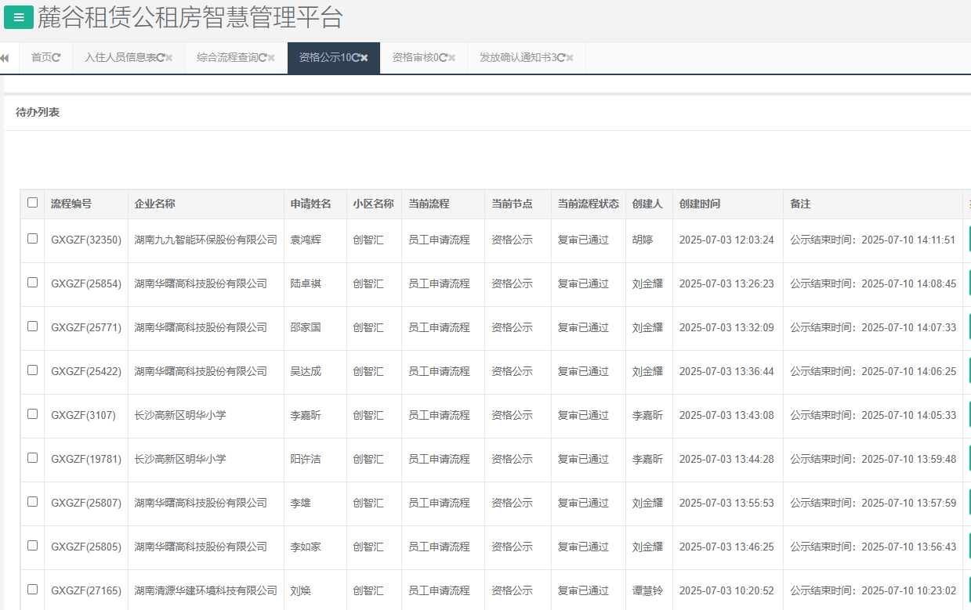Image resolution: width=971 pixels, height=610 pixels.
Task: Check the row checkbox for 袁鸿辉
Action: coord(32,240)
